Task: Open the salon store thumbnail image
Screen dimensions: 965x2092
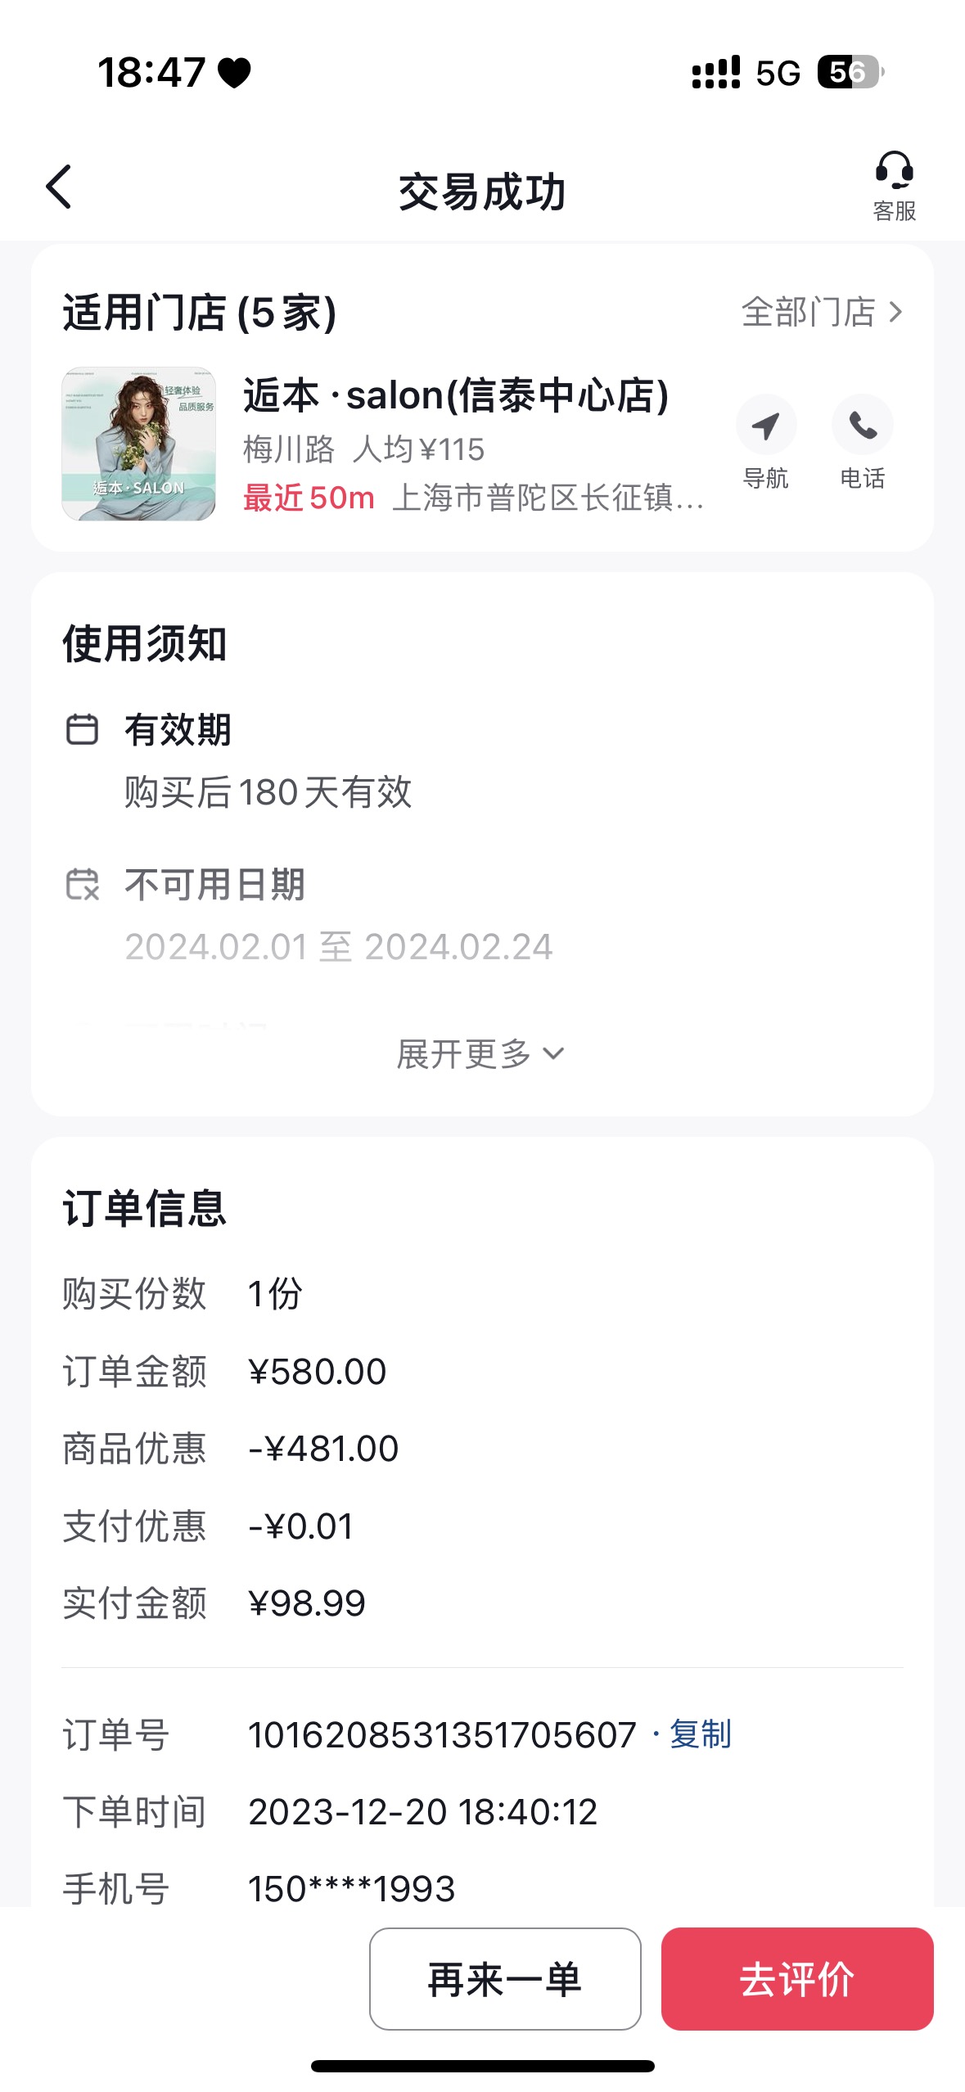Action: point(139,444)
